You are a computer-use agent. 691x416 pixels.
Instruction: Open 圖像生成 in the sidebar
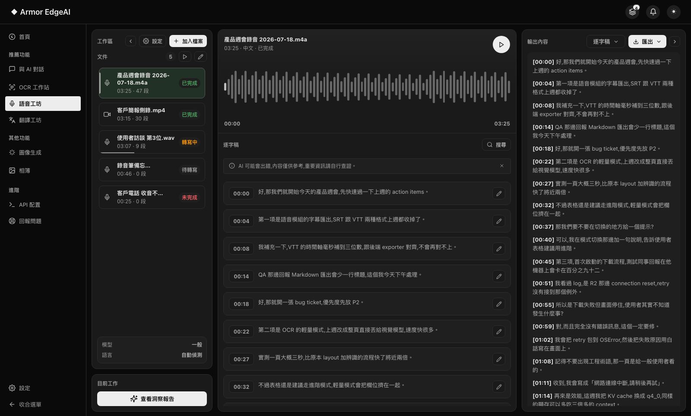click(43, 152)
